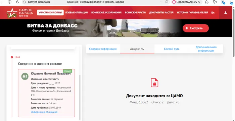Screen dimensions: 235x121
Task: Select the 1944 timeline marker
Action: [x=12, y=57]
